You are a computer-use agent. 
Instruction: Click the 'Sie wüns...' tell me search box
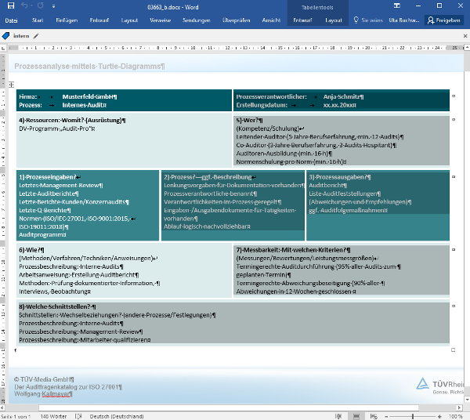pyautogui.click(x=370, y=20)
